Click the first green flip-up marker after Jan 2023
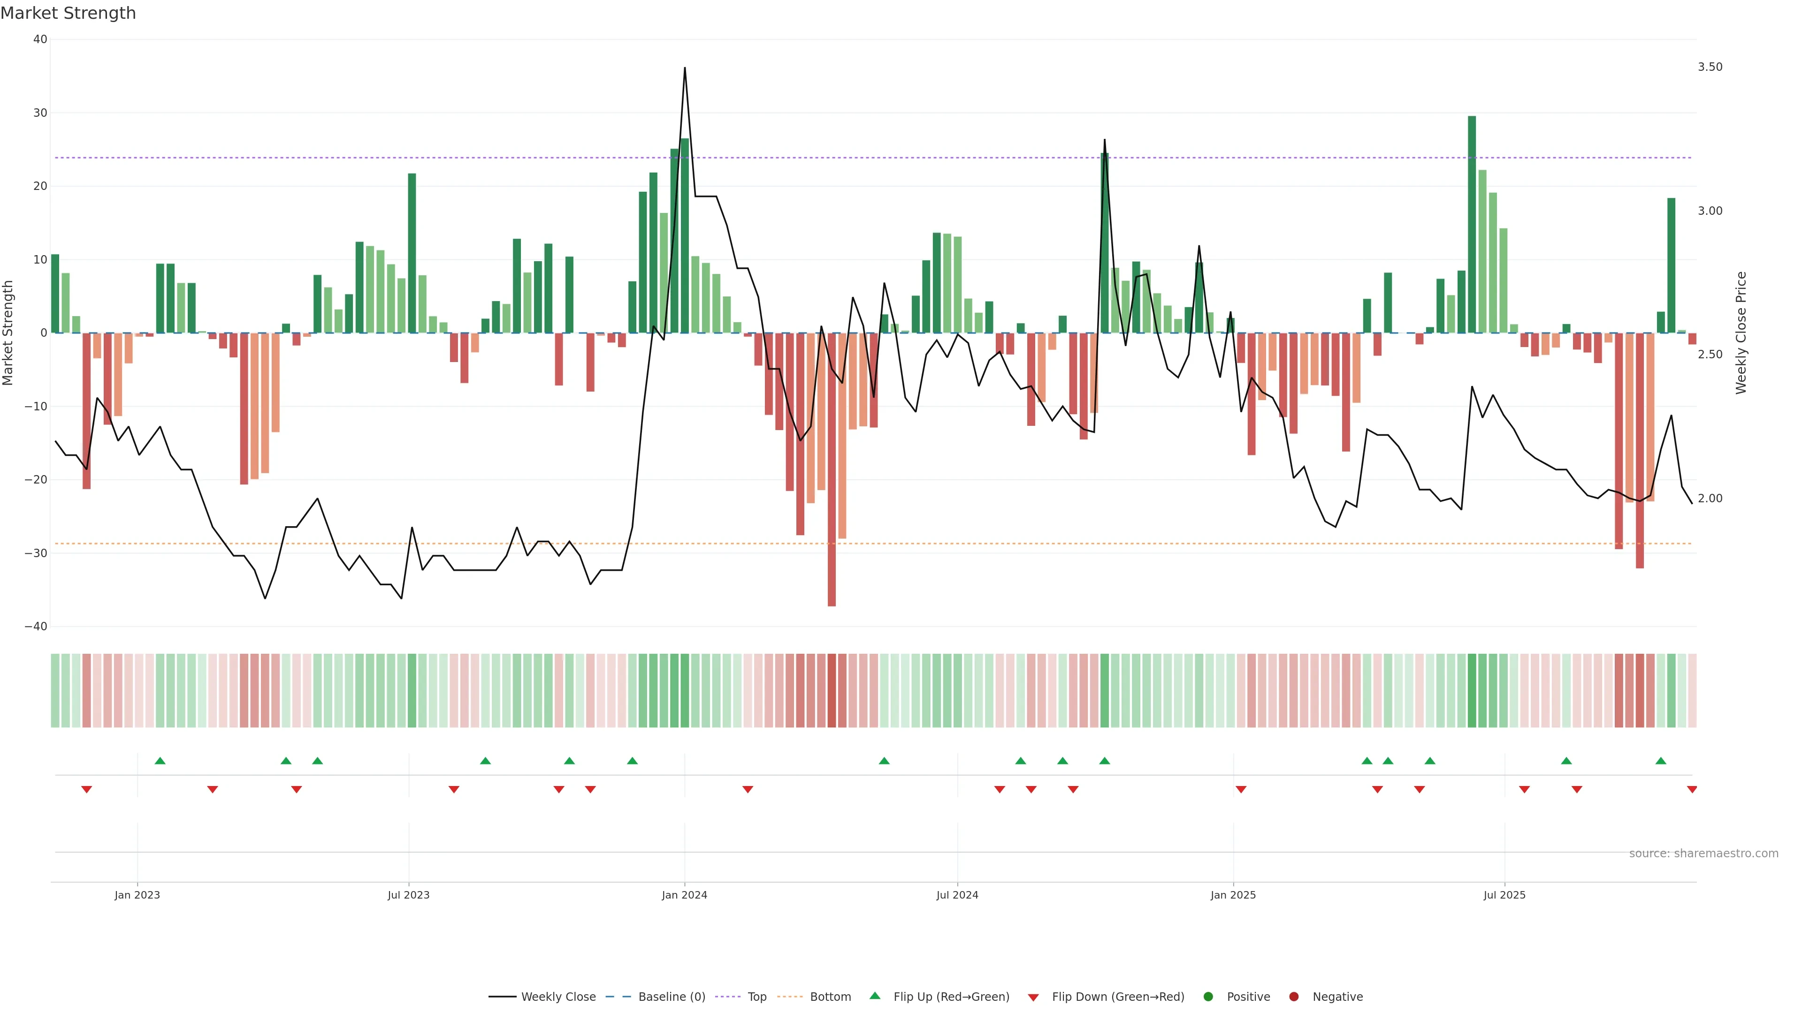The image size is (1802, 1013). point(160,761)
